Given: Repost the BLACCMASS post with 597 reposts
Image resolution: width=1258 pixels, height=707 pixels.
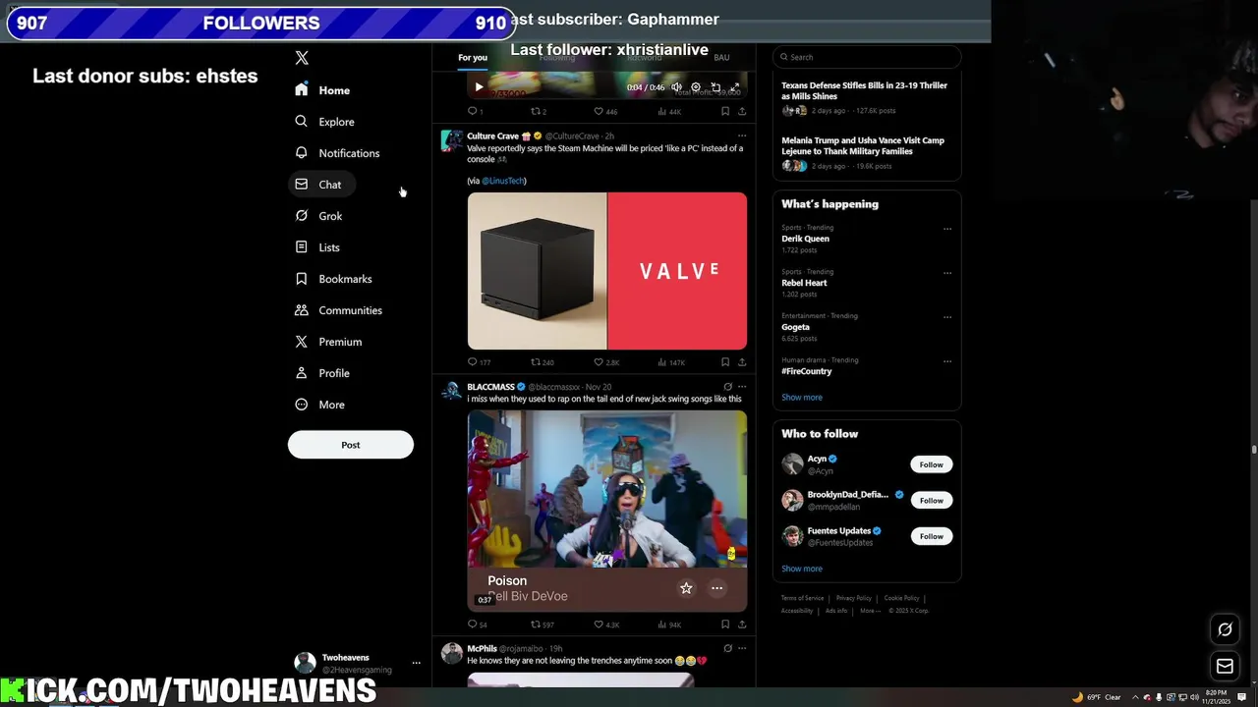Looking at the screenshot, I should (543, 625).
